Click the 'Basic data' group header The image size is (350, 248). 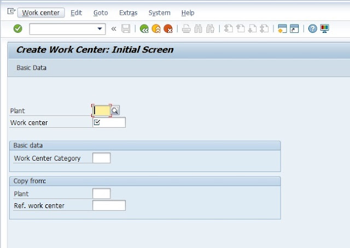click(145, 145)
